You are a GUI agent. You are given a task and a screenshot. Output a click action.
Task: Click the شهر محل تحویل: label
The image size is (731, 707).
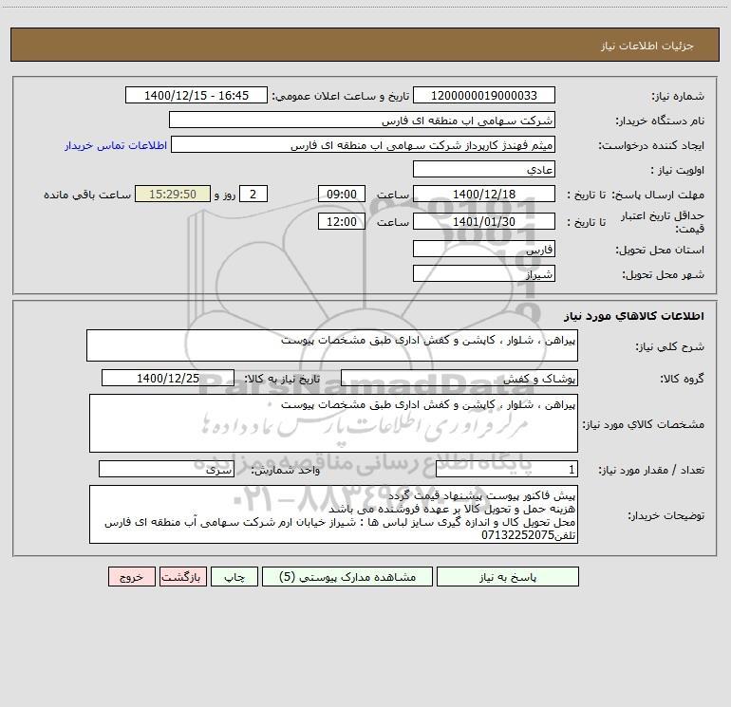click(x=663, y=275)
